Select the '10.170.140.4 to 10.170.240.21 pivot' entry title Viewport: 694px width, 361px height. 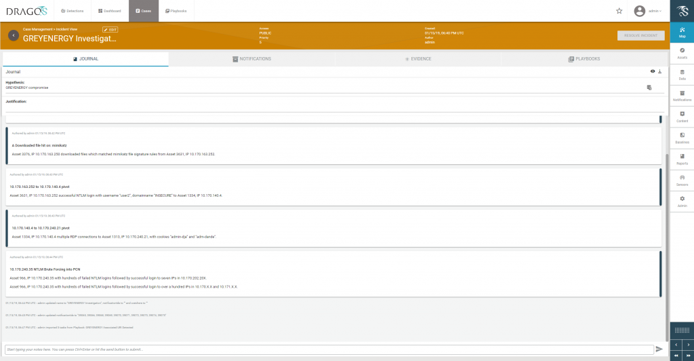(x=41, y=228)
